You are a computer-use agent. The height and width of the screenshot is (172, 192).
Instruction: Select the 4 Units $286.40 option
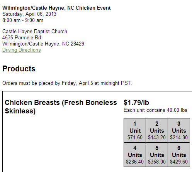pyautogui.click(x=135, y=155)
